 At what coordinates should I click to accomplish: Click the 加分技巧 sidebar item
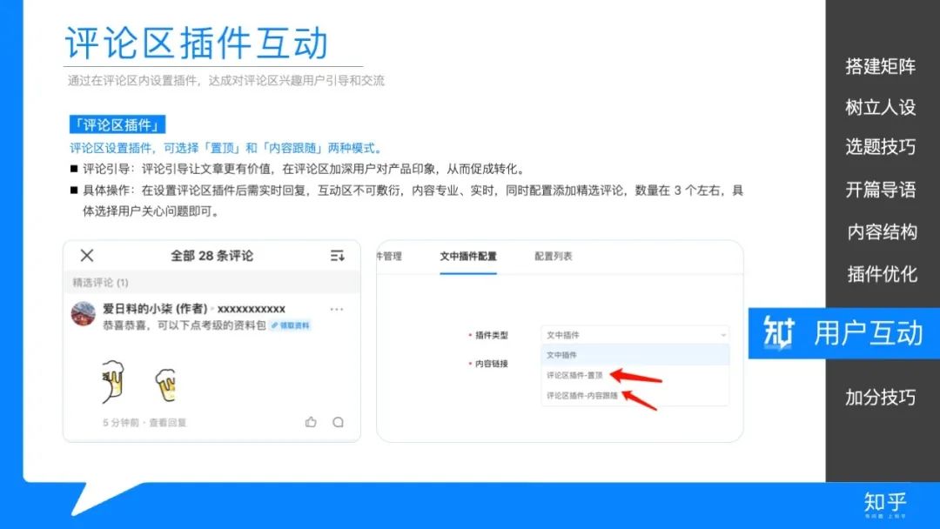[881, 397]
